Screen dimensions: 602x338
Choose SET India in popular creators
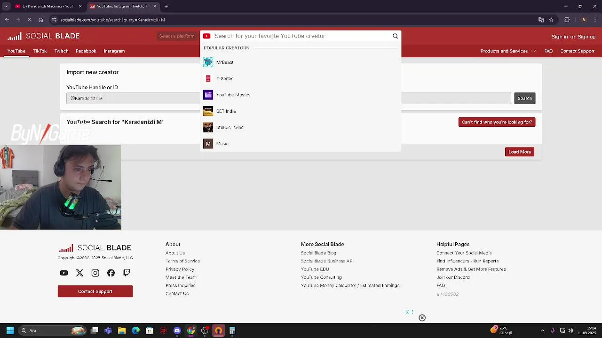point(301,111)
